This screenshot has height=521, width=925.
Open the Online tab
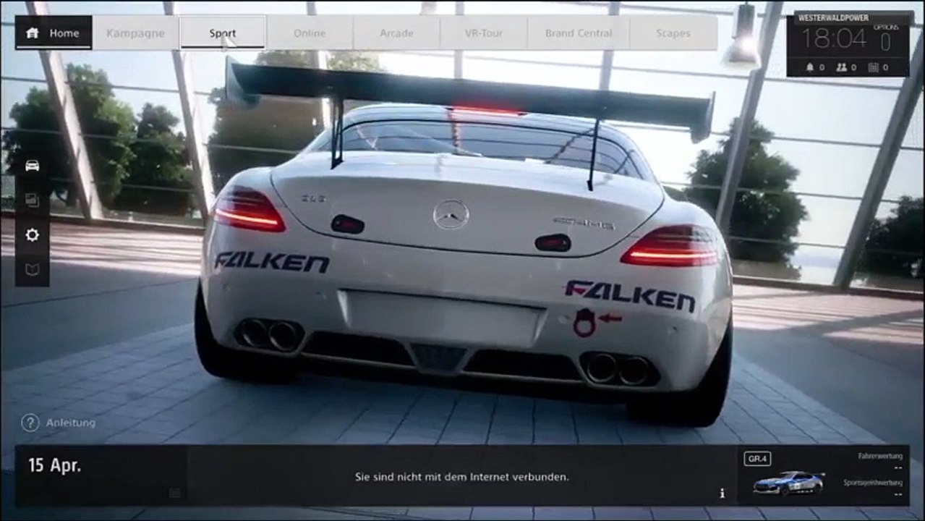[x=310, y=33]
